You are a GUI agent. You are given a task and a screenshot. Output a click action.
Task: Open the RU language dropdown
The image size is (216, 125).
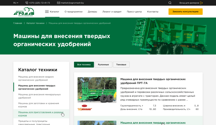[16, 3]
